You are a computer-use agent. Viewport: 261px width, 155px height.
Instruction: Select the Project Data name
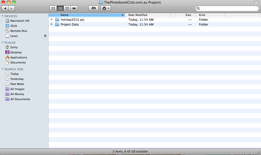pos(70,24)
